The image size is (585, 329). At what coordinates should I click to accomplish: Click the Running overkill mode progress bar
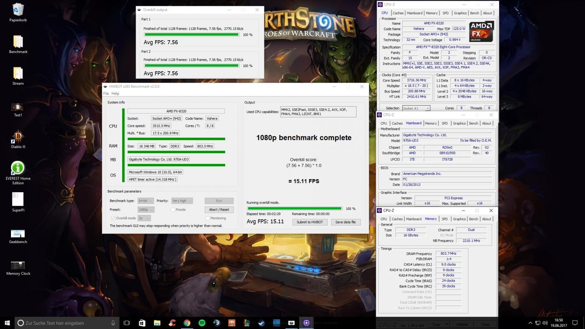[294, 209]
